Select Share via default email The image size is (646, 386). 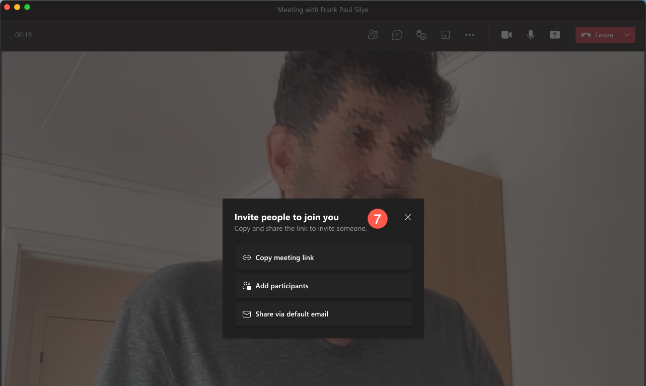tap(323, 314)
